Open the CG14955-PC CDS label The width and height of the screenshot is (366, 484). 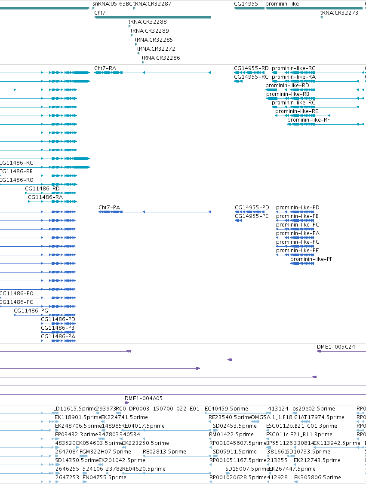click(x=252, y=216)
